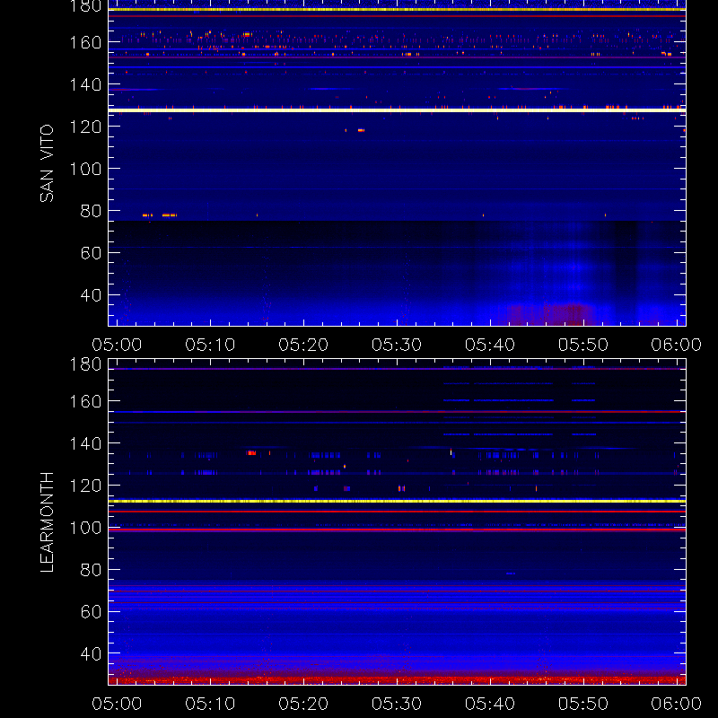This screenshot has height=718, width=718.
Task: Click 05:00 time label under San Vito plot
Action: click(x=117, y=345)
